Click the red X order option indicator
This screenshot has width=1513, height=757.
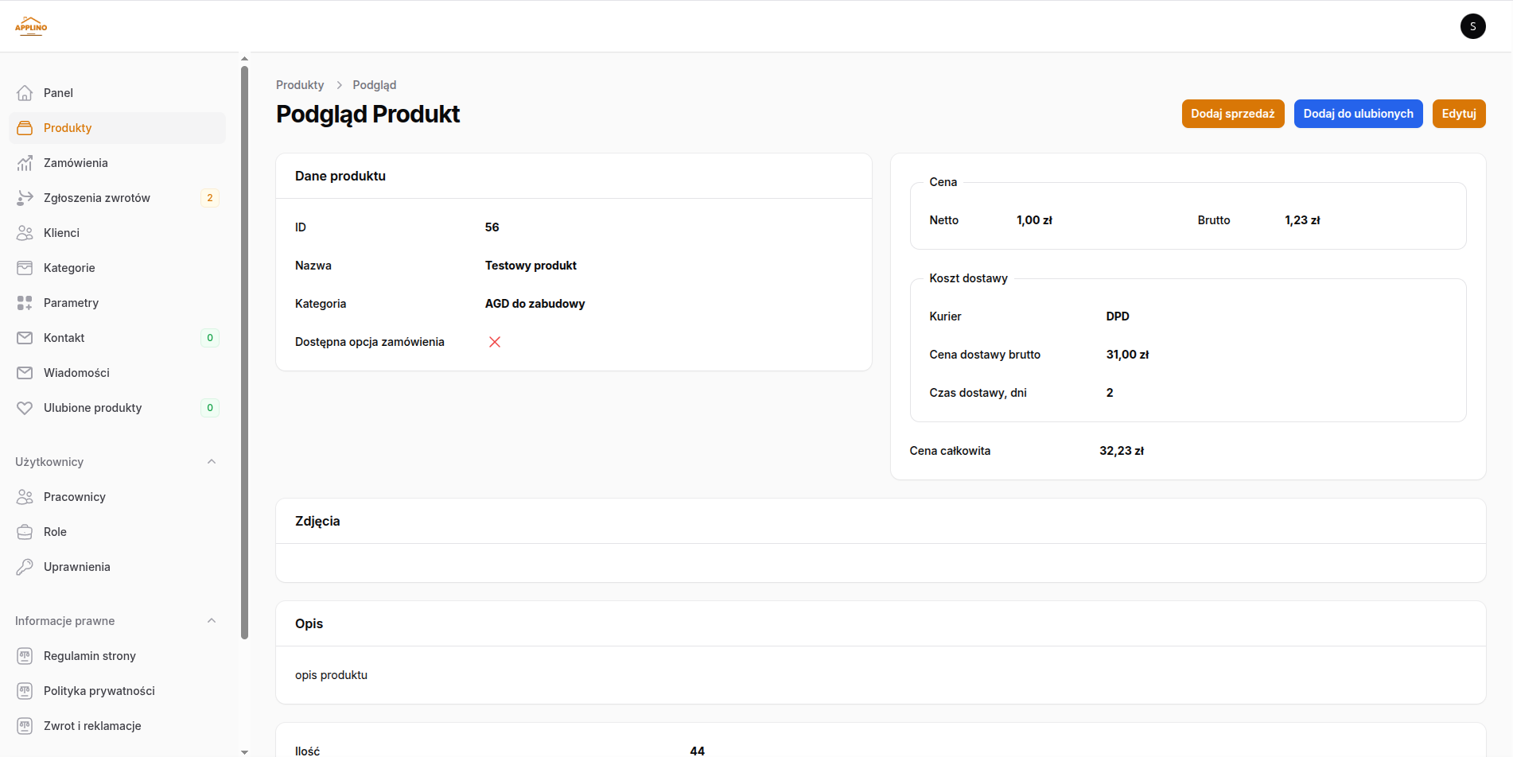495,342
